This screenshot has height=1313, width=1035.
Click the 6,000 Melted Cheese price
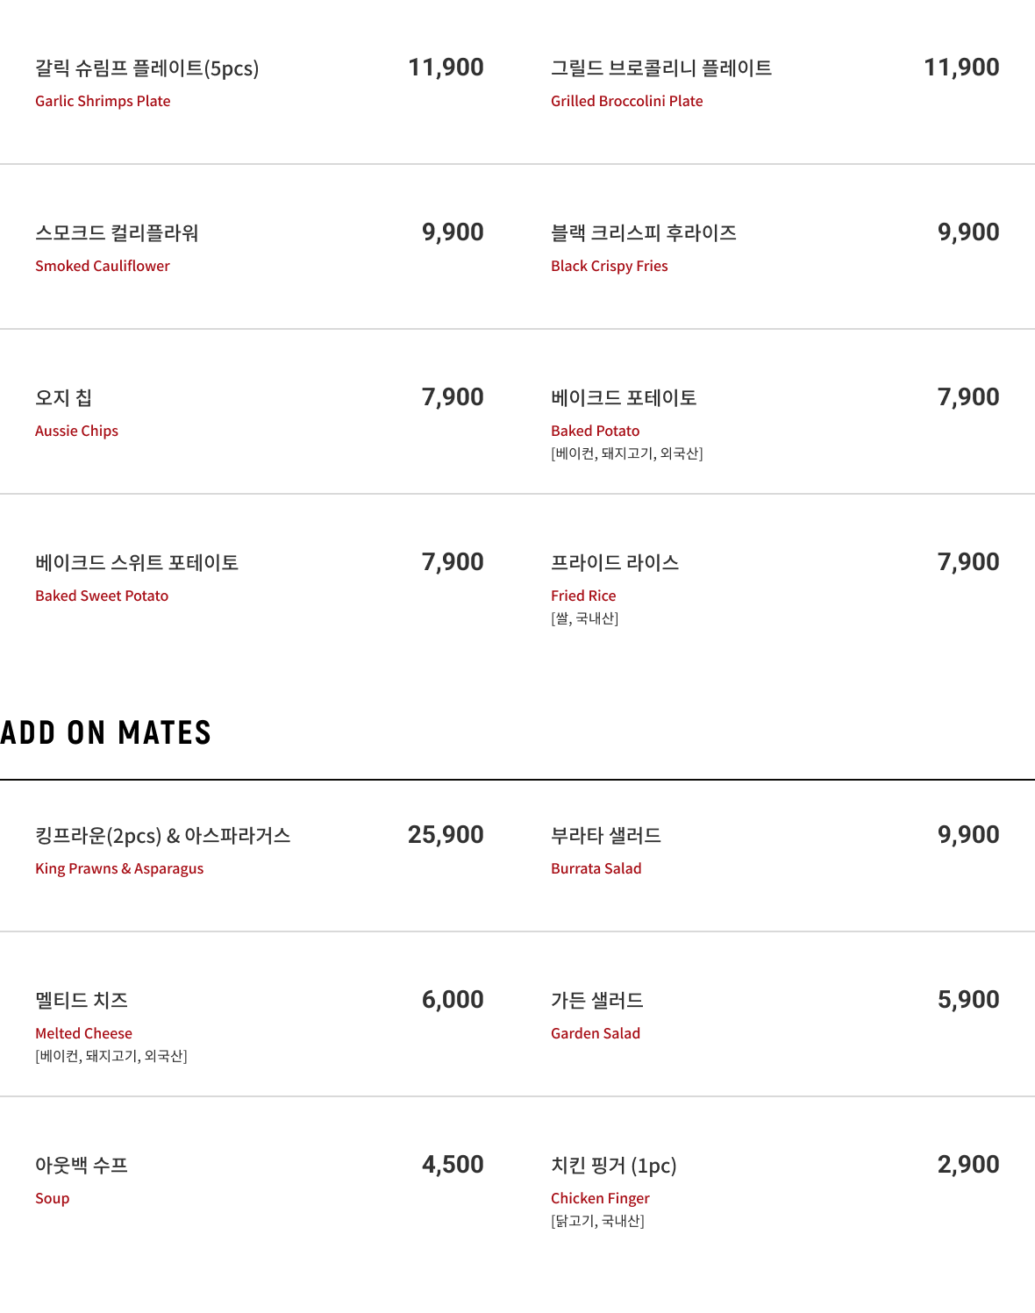[x=453, y=999]
